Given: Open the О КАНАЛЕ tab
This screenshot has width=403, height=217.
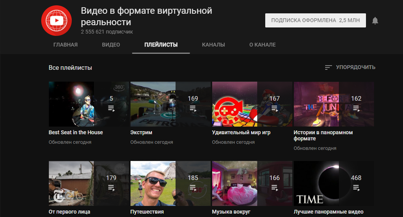Looking at the screenshot, I should pyautogui.click(x=262, y=45).
